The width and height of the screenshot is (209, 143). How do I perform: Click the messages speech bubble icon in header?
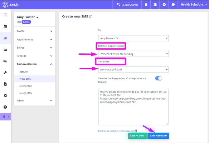(x=173, y=5)
